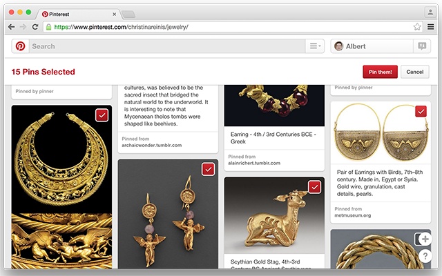Viewport: 442px width, 276px height.
Task: Click the Cancel button
Action: click(415, 72)
